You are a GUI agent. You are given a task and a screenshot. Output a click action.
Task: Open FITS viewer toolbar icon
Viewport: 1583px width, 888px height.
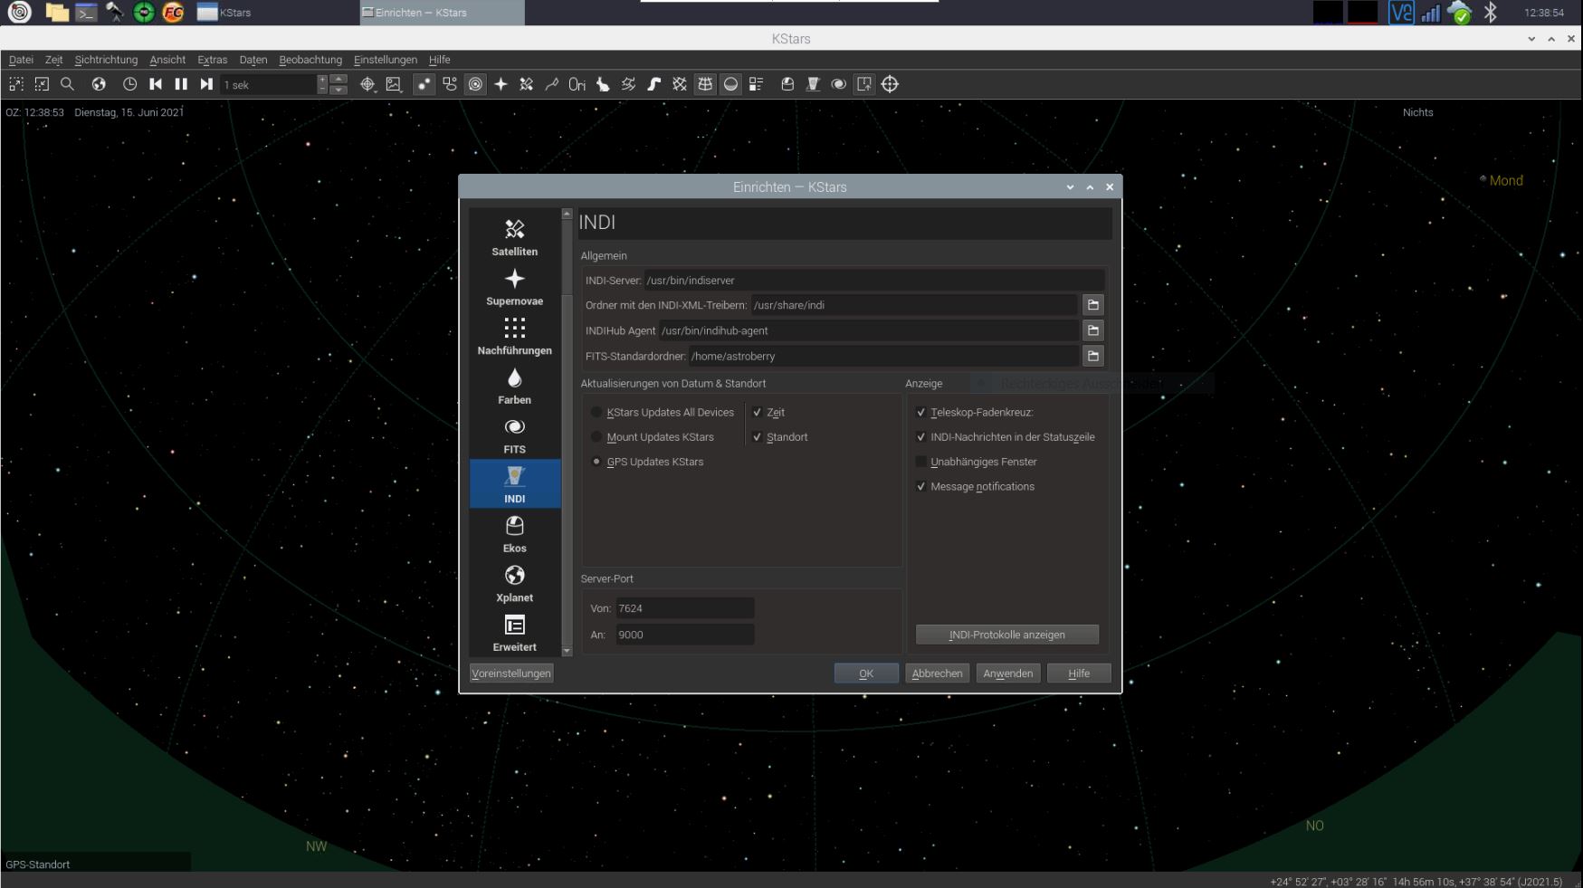pos(839,84)
